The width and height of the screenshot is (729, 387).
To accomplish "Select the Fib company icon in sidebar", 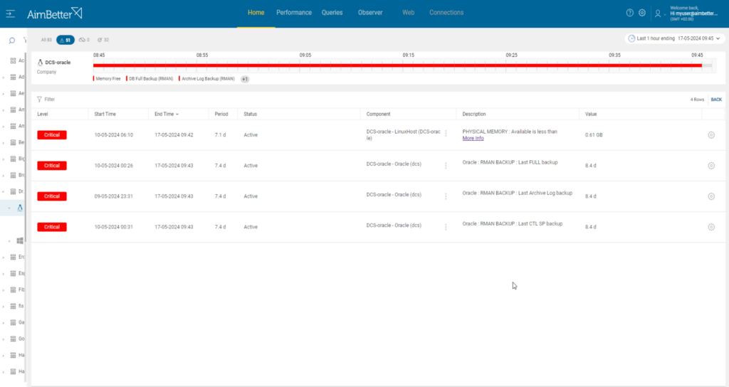I will point(13,290).
